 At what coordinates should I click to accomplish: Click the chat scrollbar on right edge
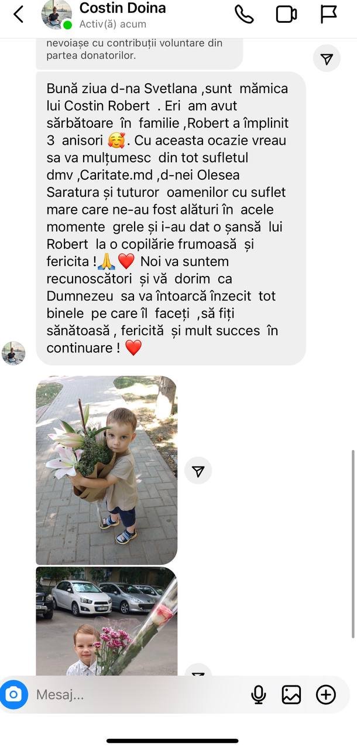353,544
